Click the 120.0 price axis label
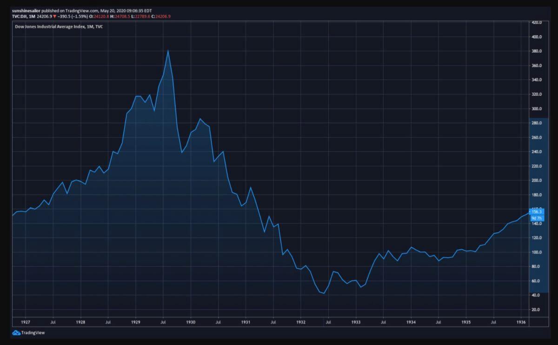The width and height of the screenshot is (558, 345). [x=537, y=238]
